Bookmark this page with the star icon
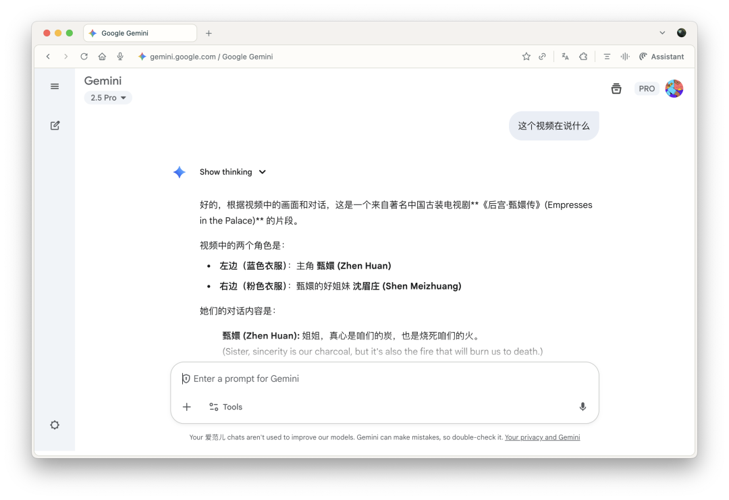 pos(526,57)
